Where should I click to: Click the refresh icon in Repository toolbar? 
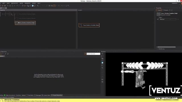click(x=8, y=54)
